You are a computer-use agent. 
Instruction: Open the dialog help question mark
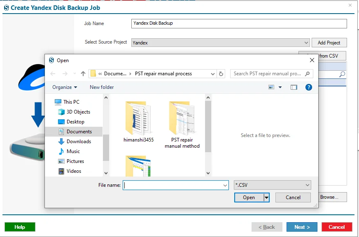(x=309, y=87)
